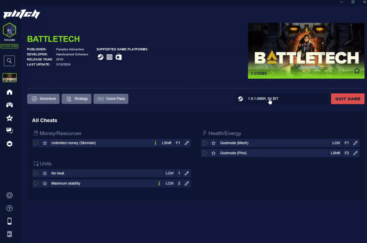Select the Adventure genre tag
The width and height of the screenshot is (367, 243).
[43, 99]
